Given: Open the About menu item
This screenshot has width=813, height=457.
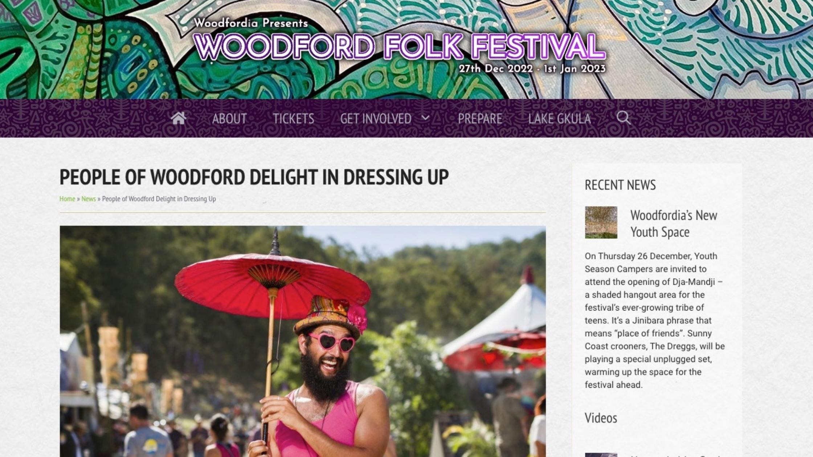Looking at the screenshot, I should pyautogui.click(x=229, y=119).
